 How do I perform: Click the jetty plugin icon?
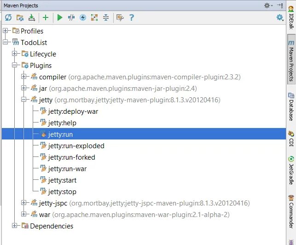coord(34,100)
